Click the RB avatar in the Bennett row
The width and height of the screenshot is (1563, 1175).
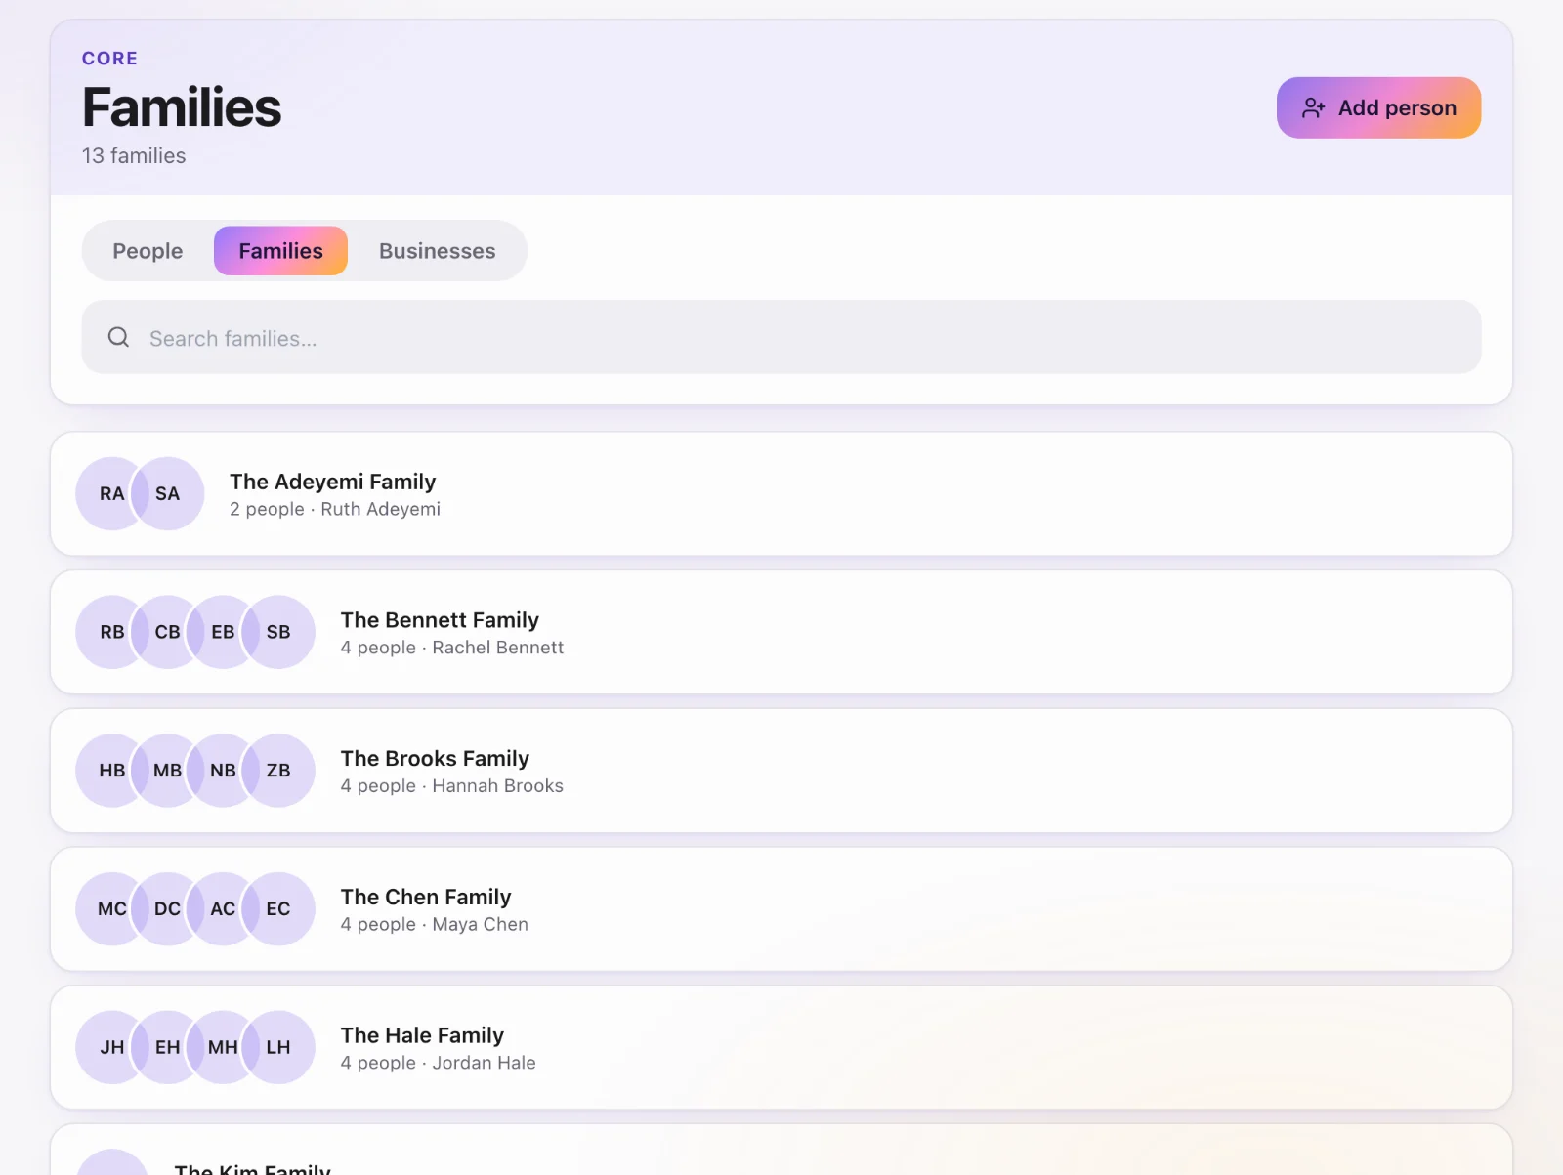tap(112, 632)
